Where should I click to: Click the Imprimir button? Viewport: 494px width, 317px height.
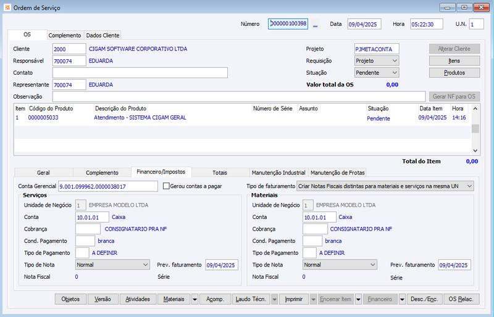tap(294, 299)
